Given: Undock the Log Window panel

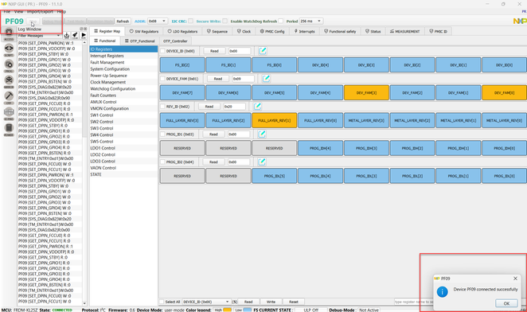Looking at the screenshot, I should pyautogui.click(x=81, y=29).
